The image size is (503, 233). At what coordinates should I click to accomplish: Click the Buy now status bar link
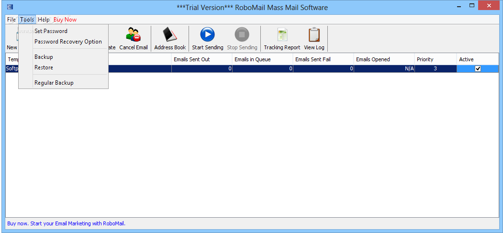tap(66, 223)
